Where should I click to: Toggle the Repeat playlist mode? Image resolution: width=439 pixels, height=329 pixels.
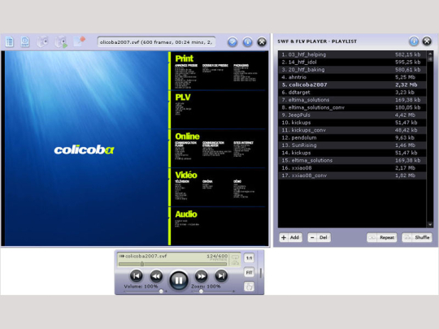pos(381,237)
